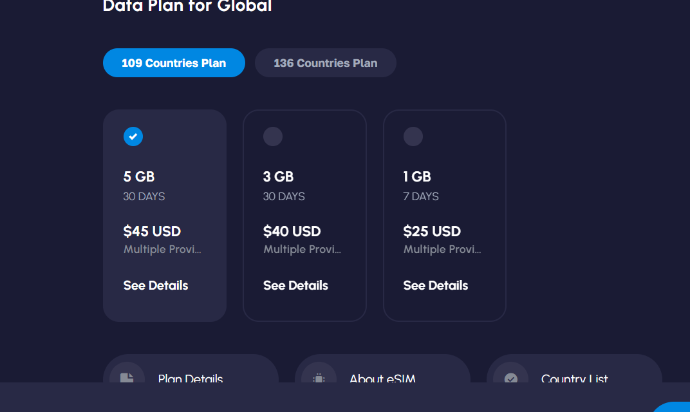Click the blue checkmark on 5 GB plan
The height and width of the screenshot is (412, 690).
coord(133,136)
